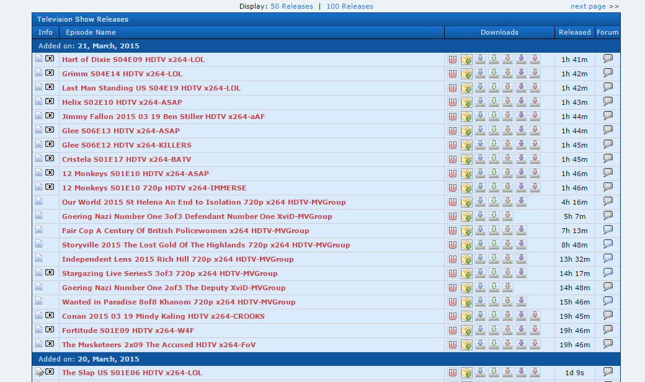645x382 pixels.
Task: Open the forum comment bubble for Jimmy Fallon release
Action: tap(608, 116)
